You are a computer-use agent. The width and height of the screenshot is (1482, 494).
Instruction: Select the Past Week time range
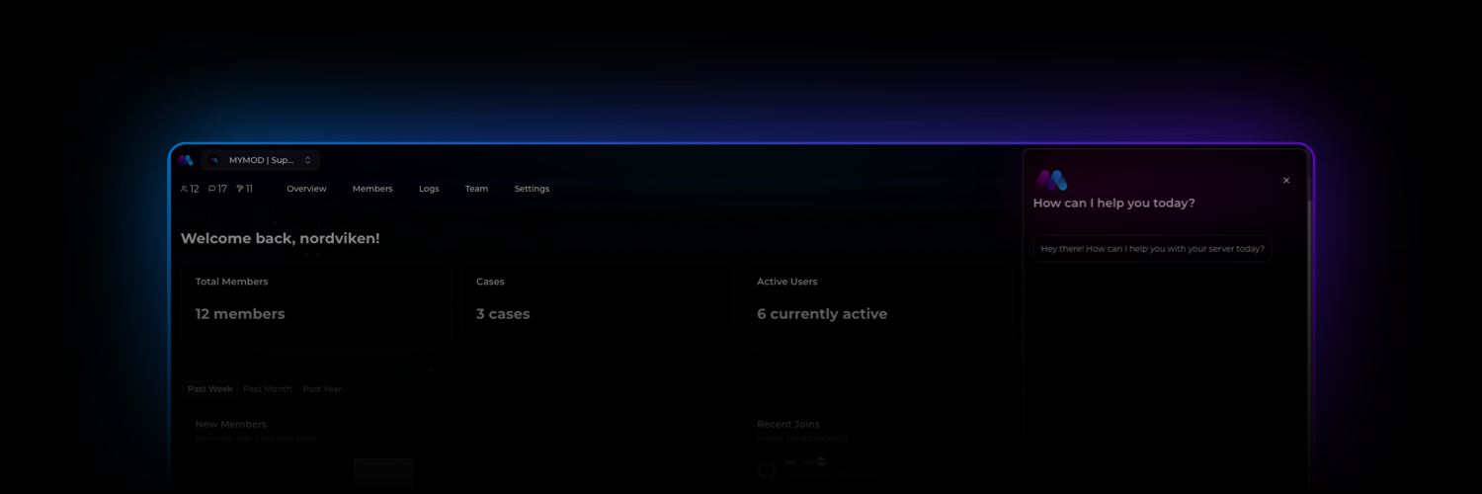[x=210, y=389]
